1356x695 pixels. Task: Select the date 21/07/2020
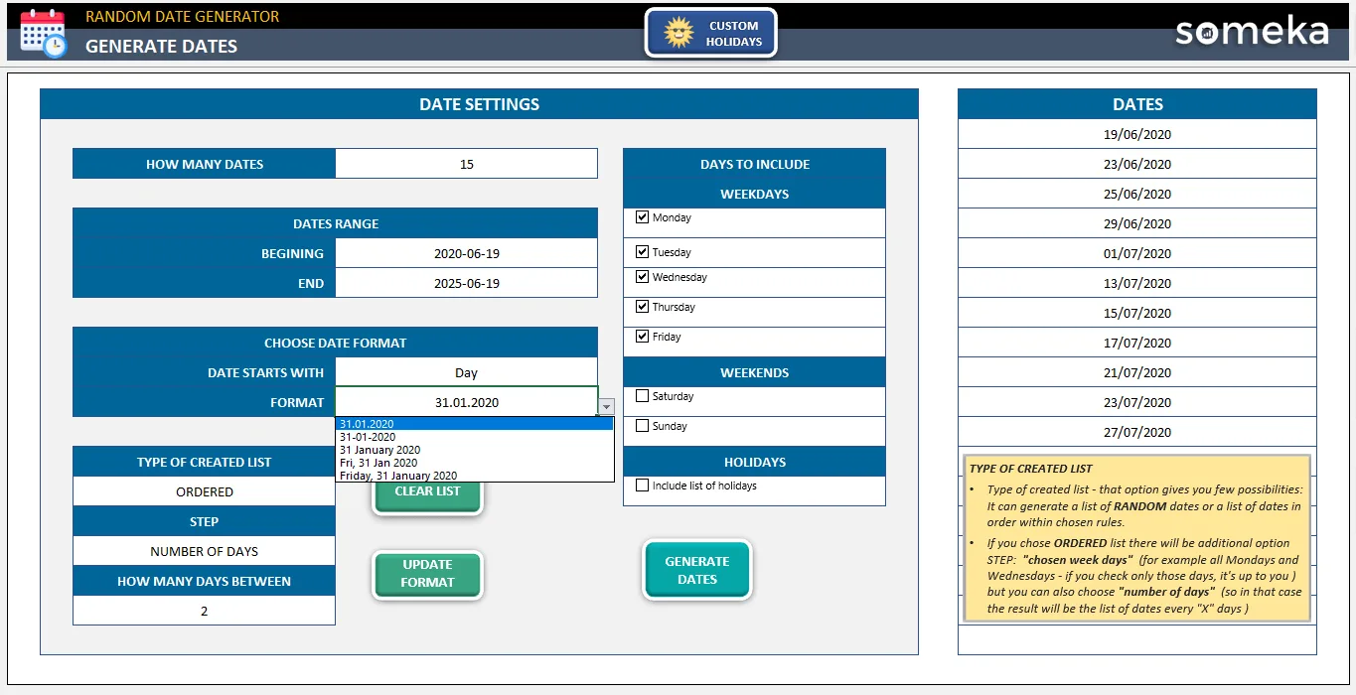point(1137,372)
